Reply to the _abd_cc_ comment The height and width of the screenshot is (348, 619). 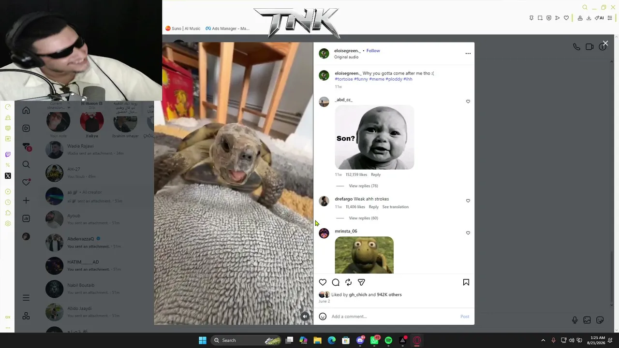coord(376,174)
